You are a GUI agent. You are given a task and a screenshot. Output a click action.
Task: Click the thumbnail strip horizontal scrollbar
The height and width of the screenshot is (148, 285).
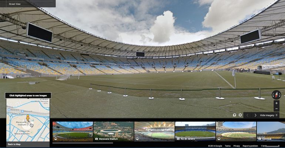[83, 143]
